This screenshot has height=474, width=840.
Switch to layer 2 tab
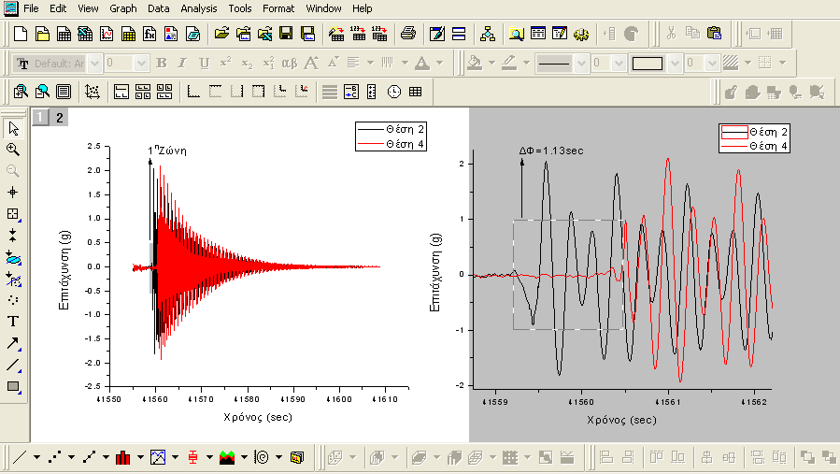tap(60, 117)
